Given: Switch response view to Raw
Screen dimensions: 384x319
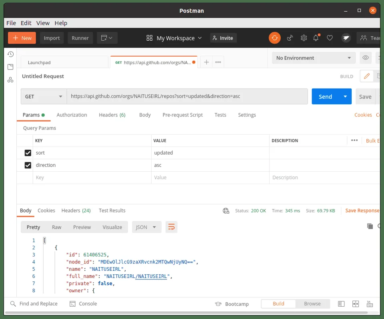Looking at the screenshot, I should [x=56, y=227].
